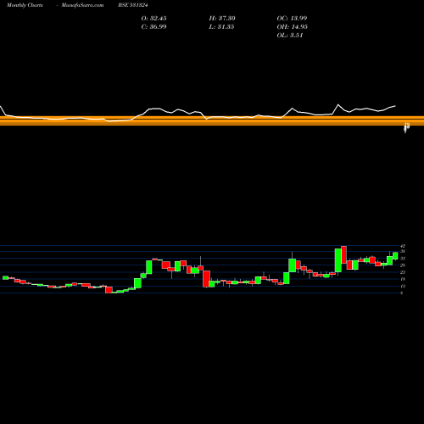Click the tallest red candle near 42 level
The height and width of the screenshot is (424, 424).
click(x=343, y=254)
